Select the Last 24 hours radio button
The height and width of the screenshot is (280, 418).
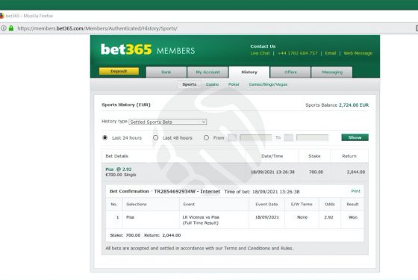[105, 137]
